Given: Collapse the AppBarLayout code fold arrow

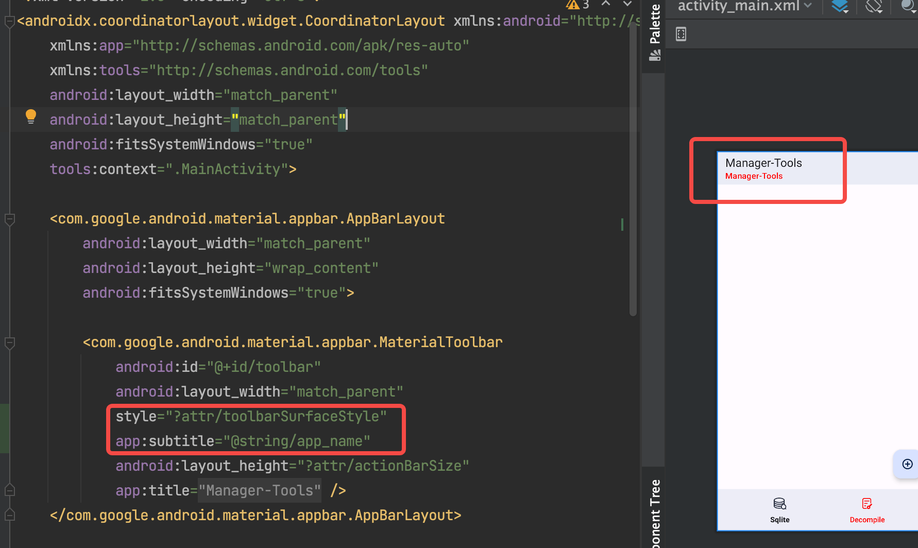Looking at the screenshot, I should click(9, 220).
